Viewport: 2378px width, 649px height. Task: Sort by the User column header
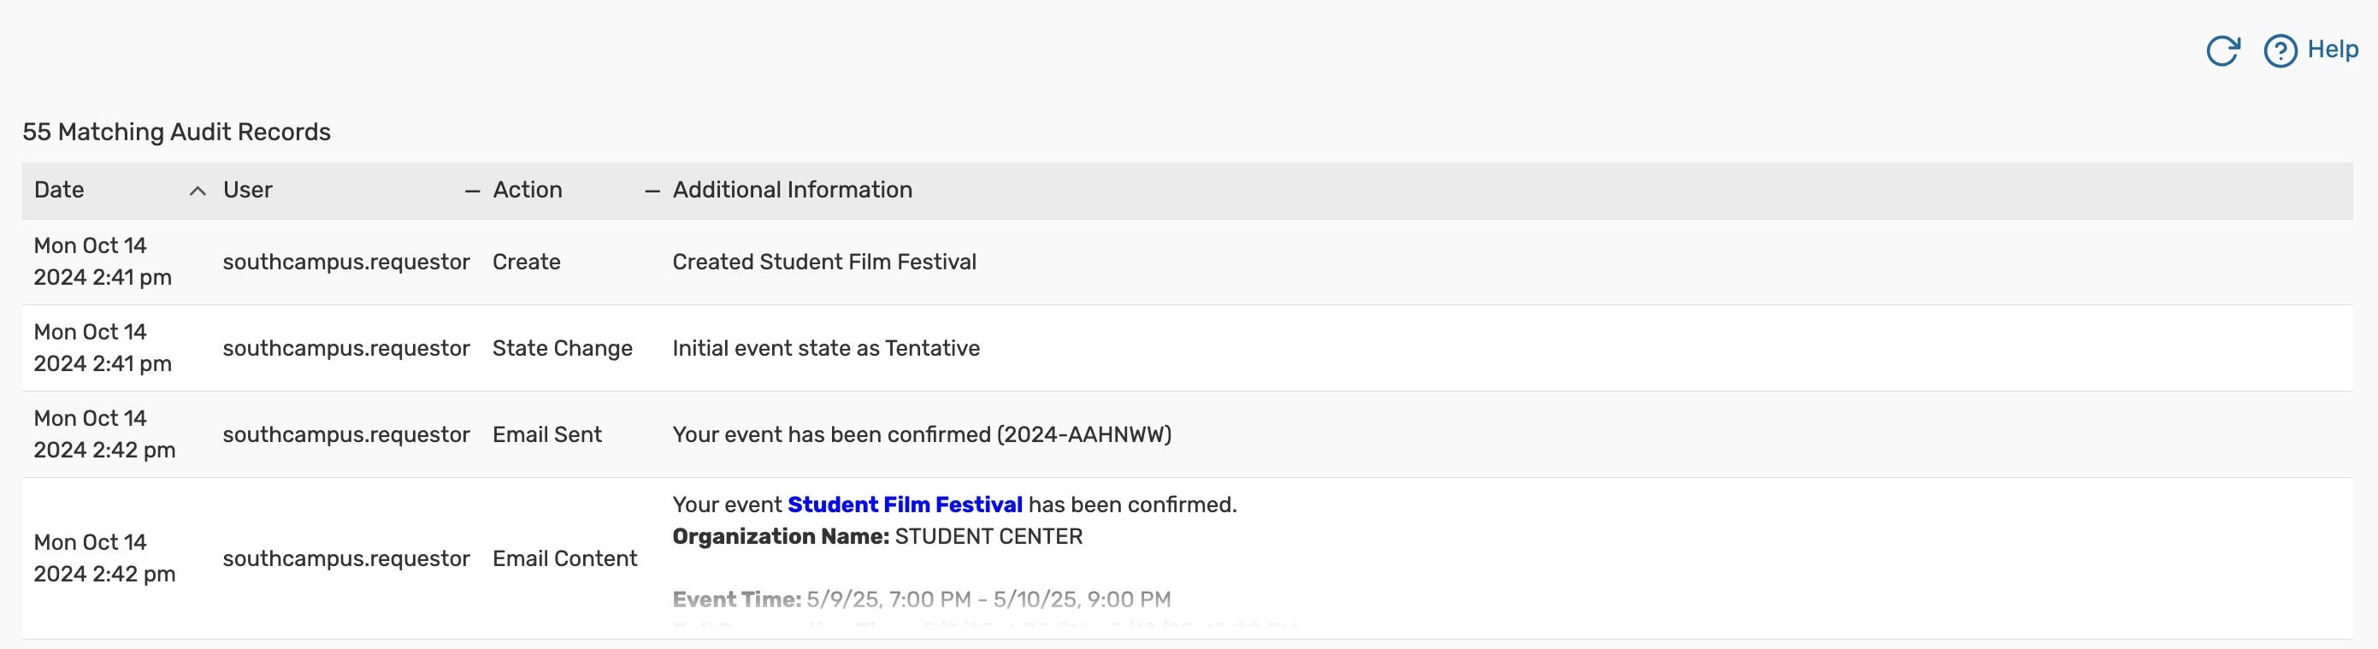(x=247, y=190)
